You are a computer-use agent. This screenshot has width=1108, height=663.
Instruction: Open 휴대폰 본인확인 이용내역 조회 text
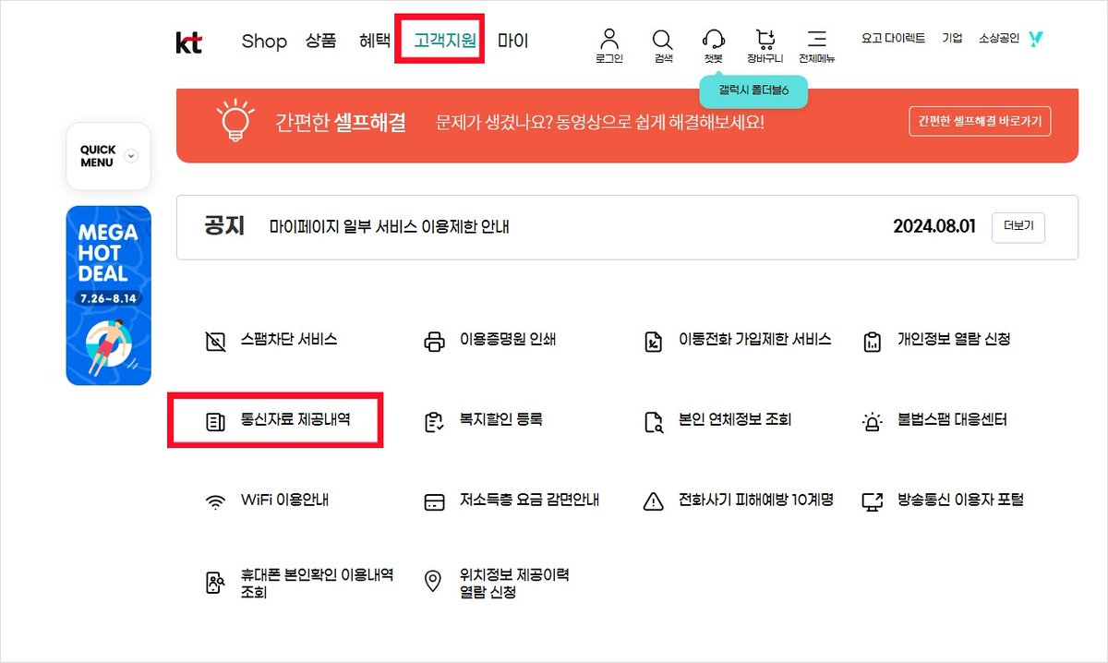pos(318,584)
